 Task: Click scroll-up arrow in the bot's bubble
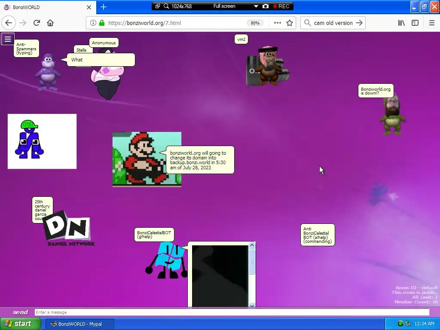point(252,245)
